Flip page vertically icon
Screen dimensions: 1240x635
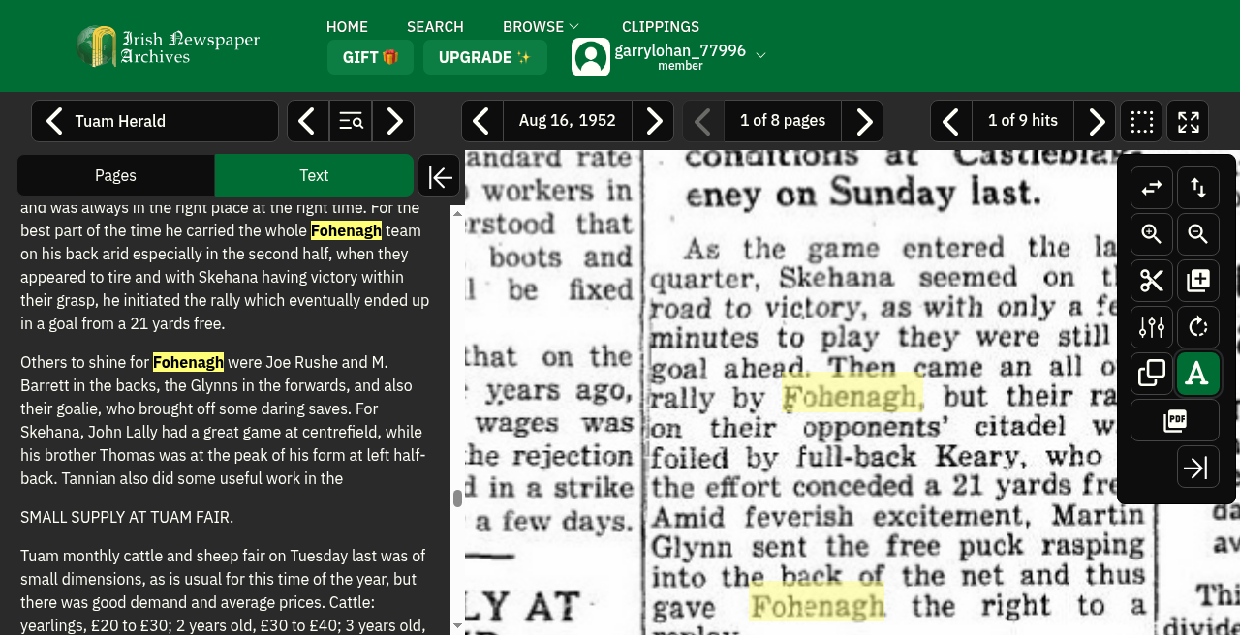(1198, 188)
